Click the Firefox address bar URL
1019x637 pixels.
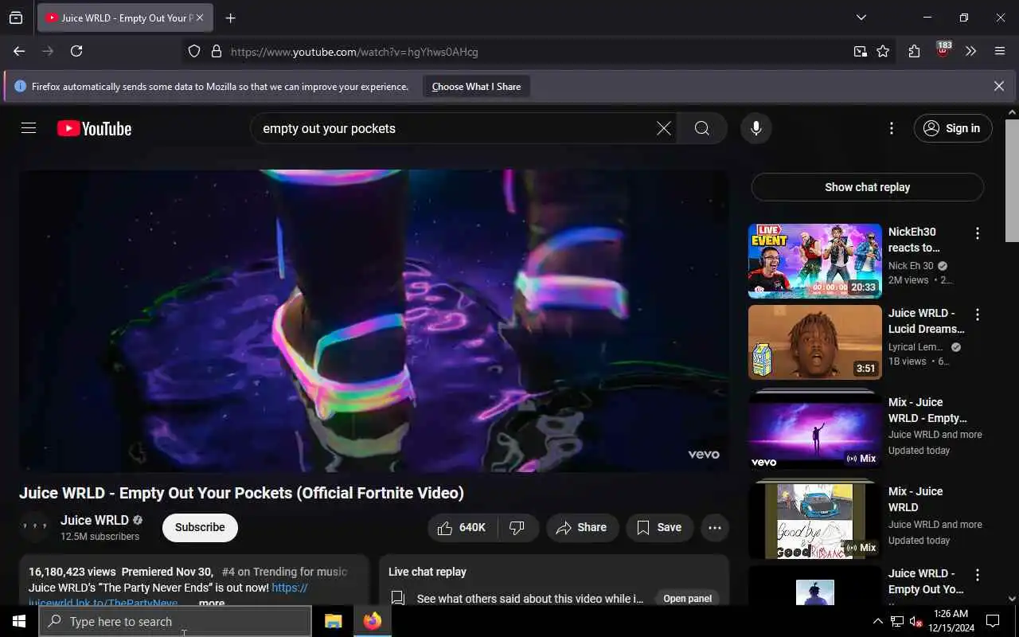(354, 52)
